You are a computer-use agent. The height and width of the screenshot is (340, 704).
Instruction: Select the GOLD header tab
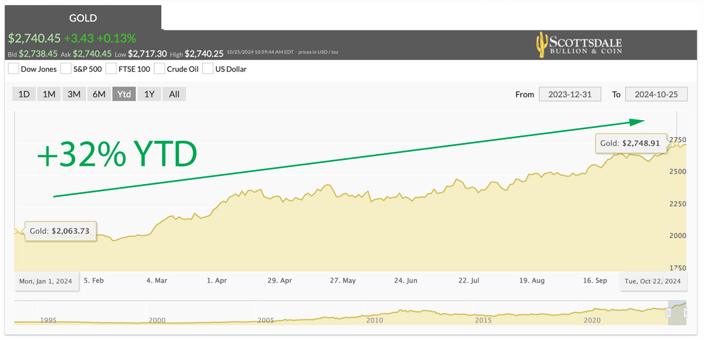click(83, 18)
